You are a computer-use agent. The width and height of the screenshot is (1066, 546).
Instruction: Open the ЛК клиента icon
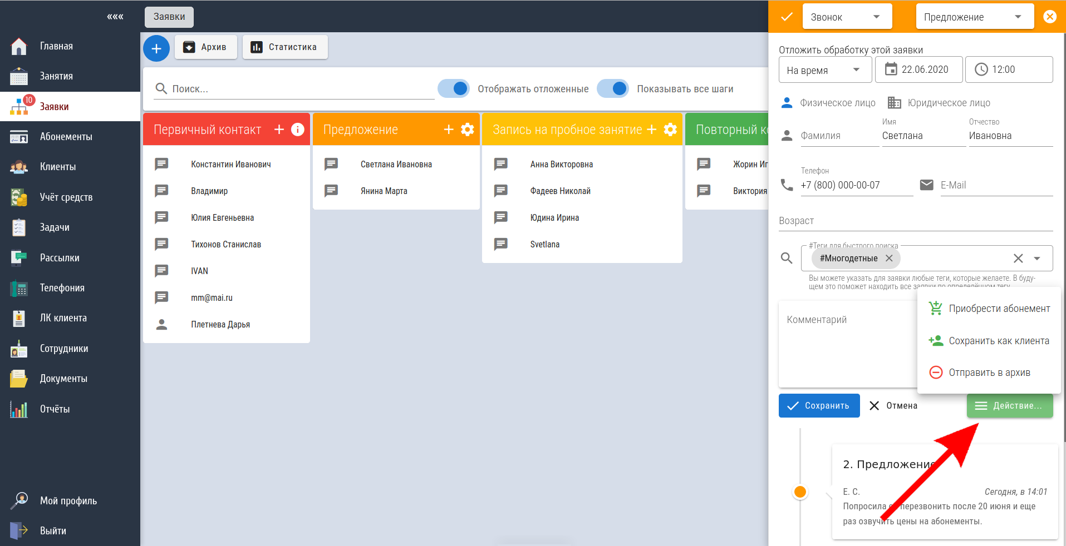pos(19,318)
